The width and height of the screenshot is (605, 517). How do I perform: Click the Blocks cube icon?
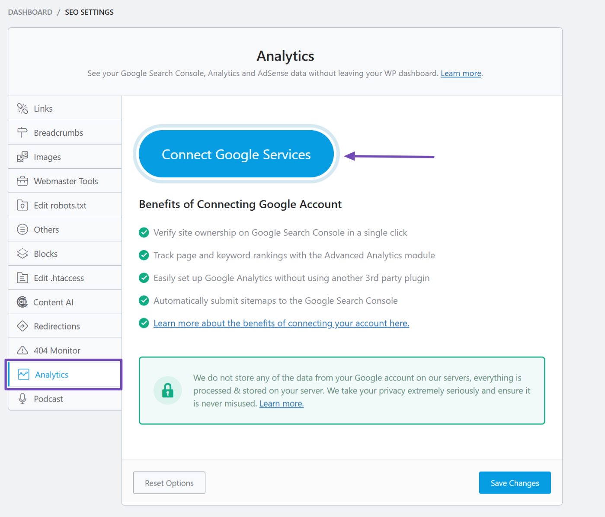[22, 254]
